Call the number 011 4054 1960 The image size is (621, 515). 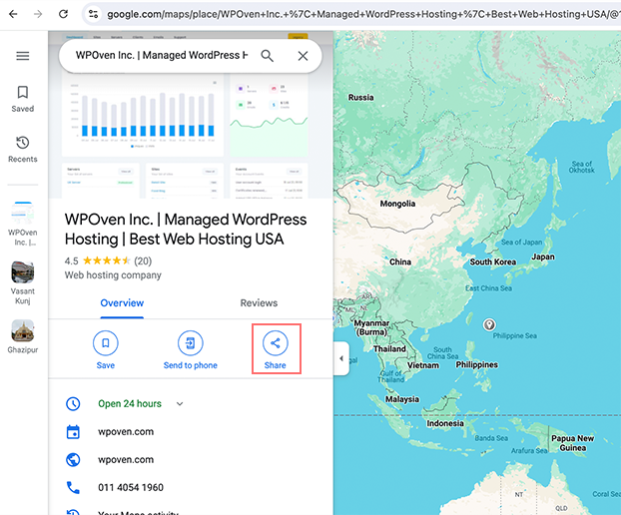pyautogui.click(x=131, y=488)
